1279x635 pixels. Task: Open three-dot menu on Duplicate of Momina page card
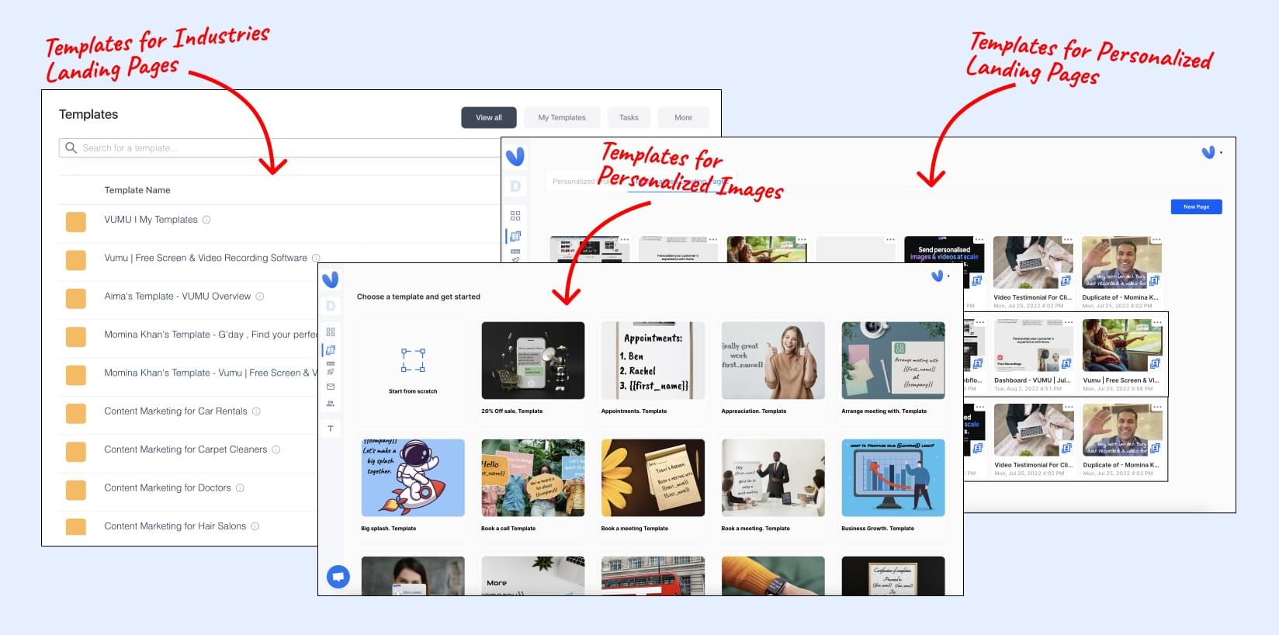(1156, 240)
